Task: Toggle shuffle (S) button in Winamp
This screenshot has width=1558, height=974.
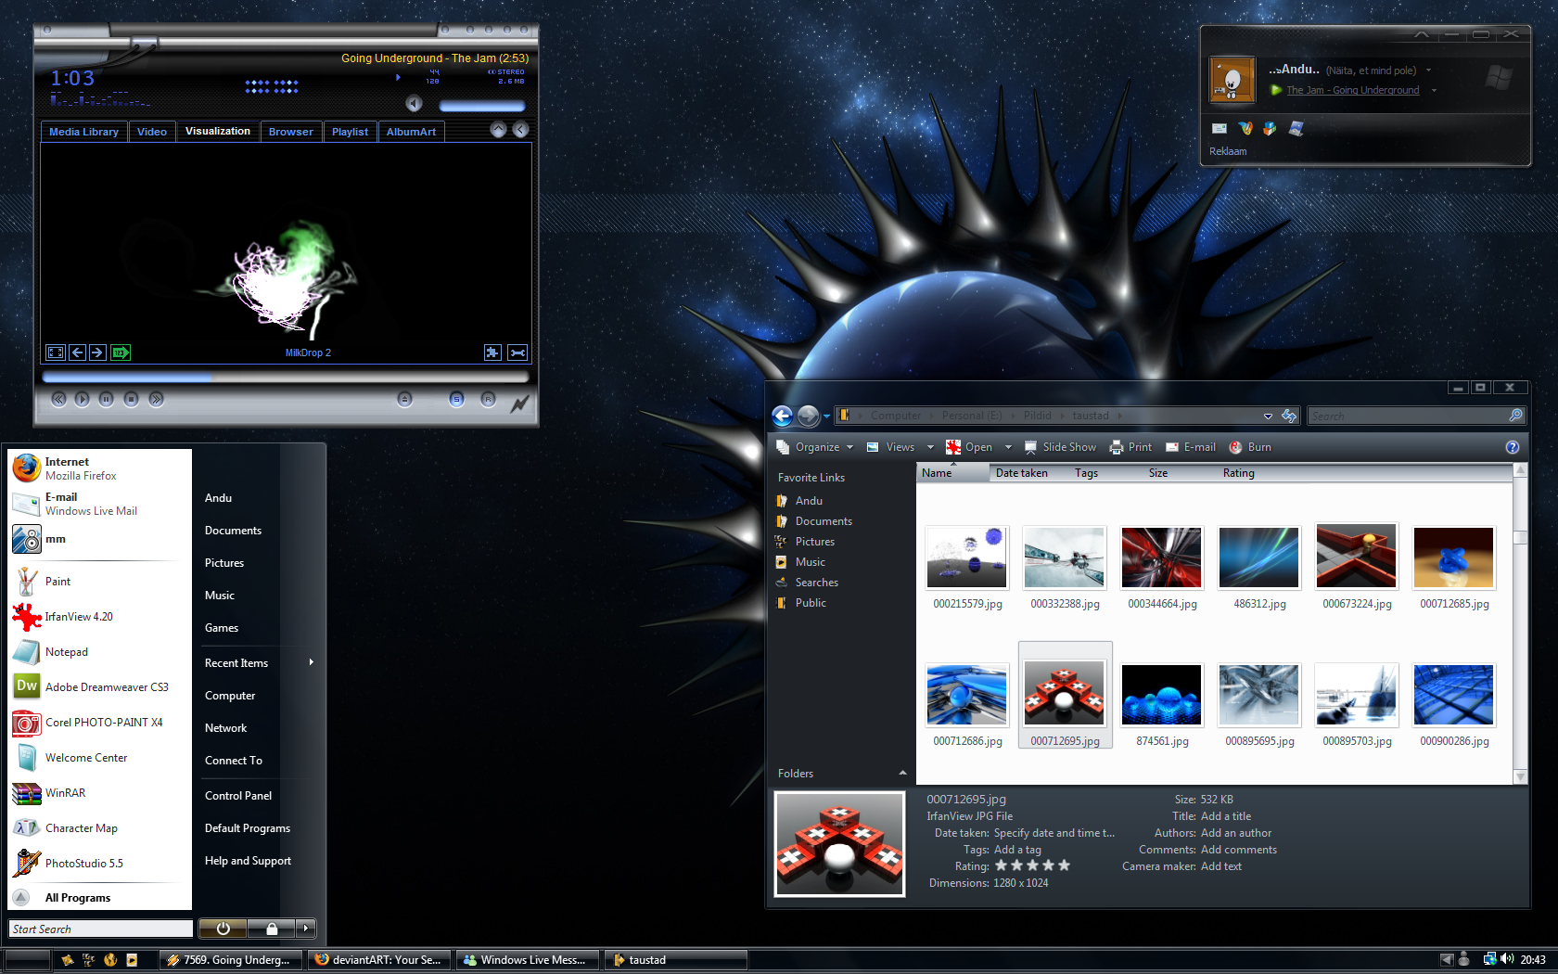Action: click(456, 399)
